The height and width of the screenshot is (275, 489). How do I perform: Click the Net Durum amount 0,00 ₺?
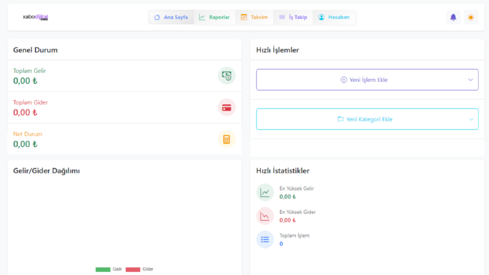click(25, 144)
